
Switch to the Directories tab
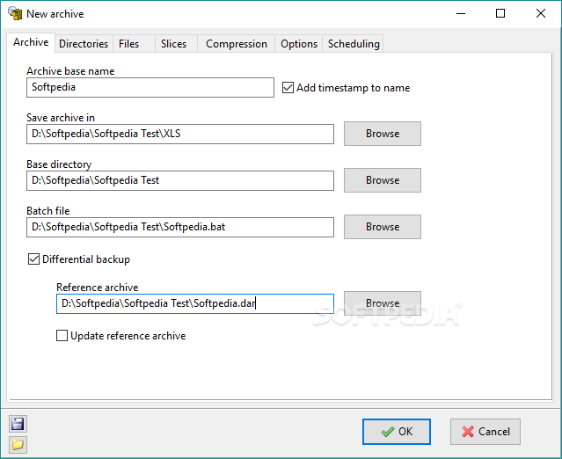[84, 44]
